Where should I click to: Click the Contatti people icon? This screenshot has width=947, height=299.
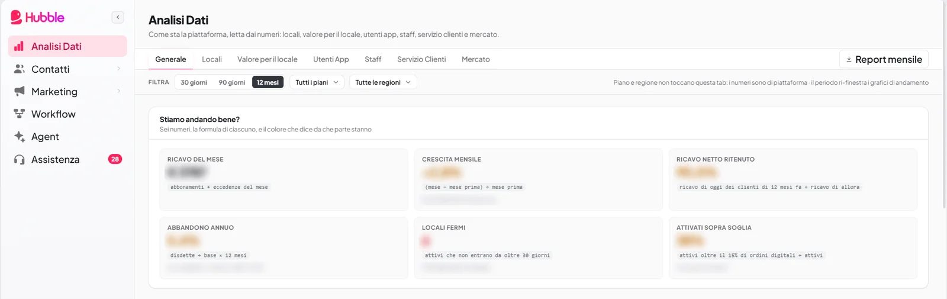(x=19, y=69)
